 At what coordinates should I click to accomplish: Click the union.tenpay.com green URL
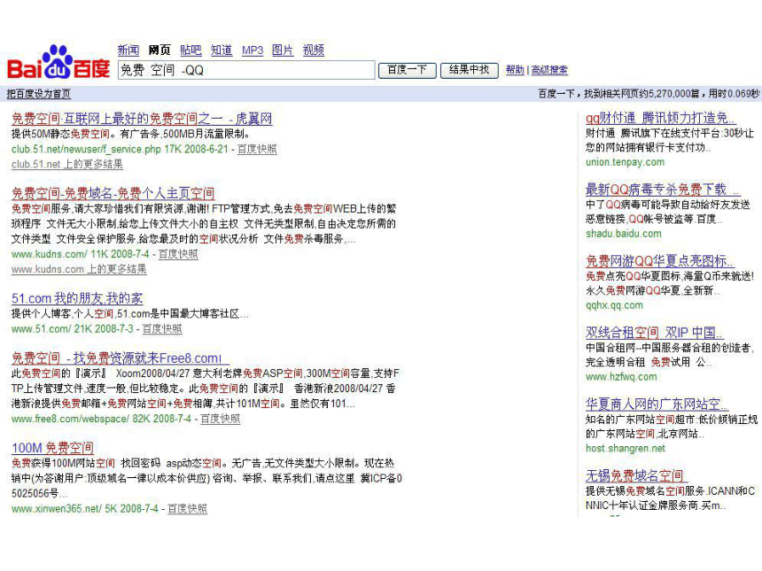click(x=625, y=162)
